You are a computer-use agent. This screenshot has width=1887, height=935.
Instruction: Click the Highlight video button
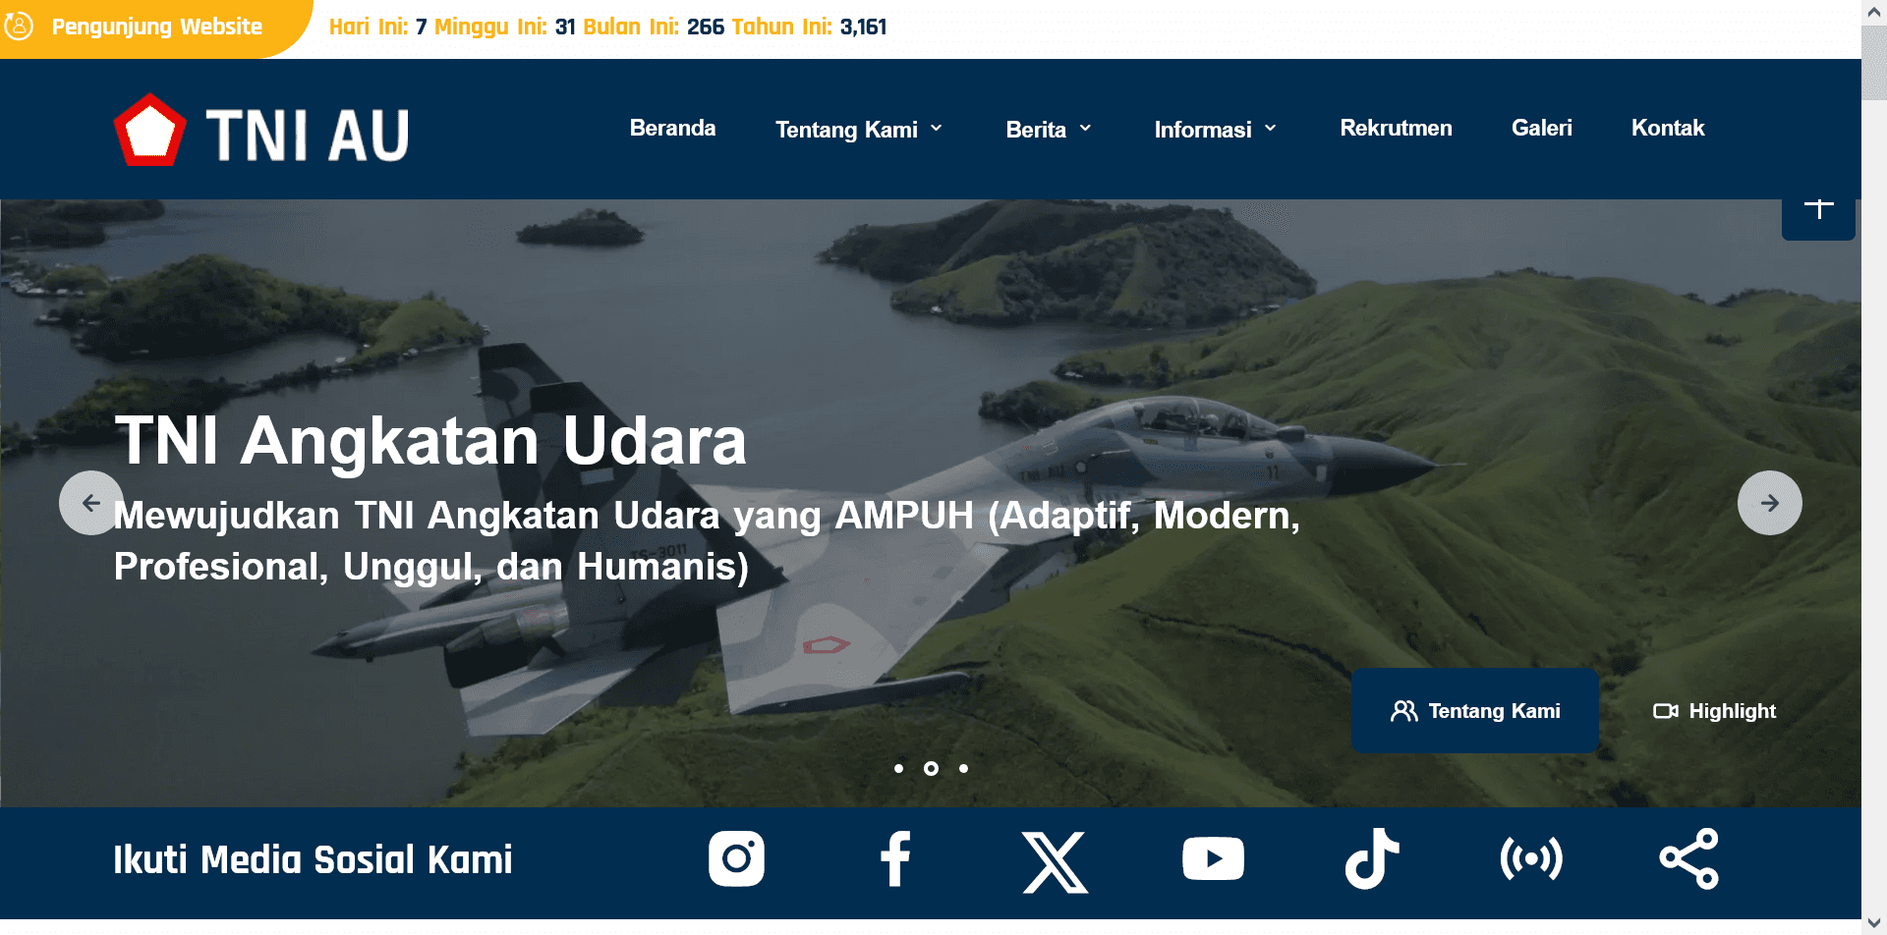[x=1714, y=711]
